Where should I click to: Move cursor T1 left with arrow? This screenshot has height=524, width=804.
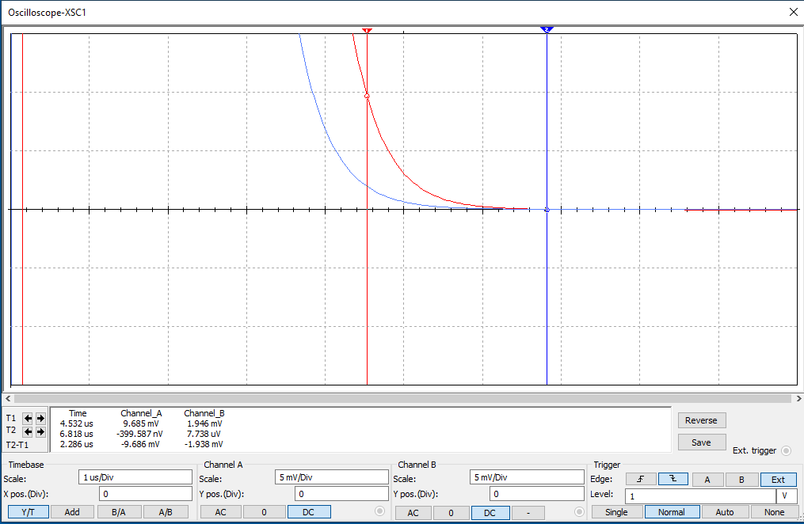click(29, 418)
